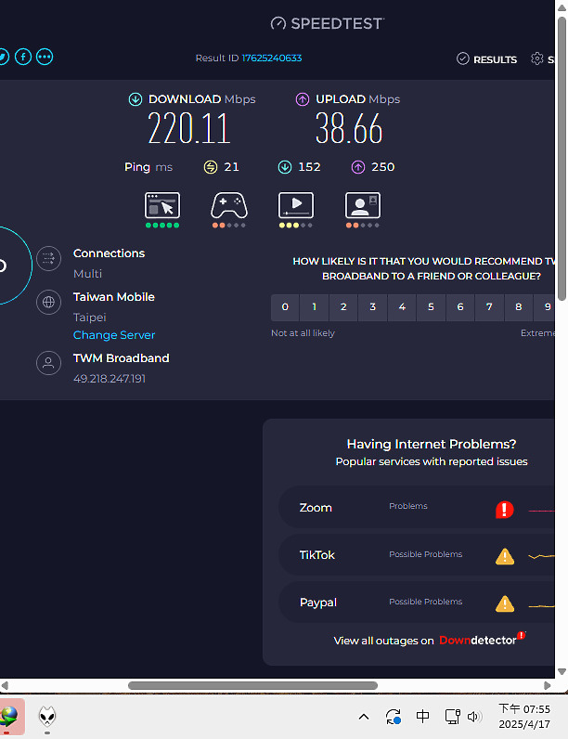Rate recommendation score 2
The image size is (568, 739).
343,307
